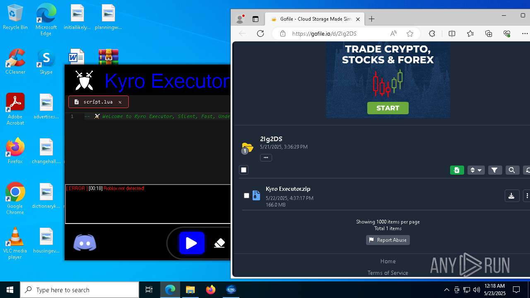Open Task View on the taskbar
The image size is (530, 298).
[x=149, y=290]
